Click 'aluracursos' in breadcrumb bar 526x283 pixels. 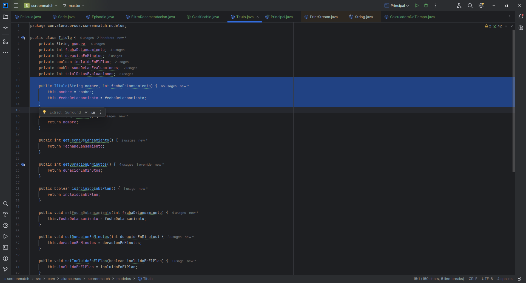click(71, 279)
